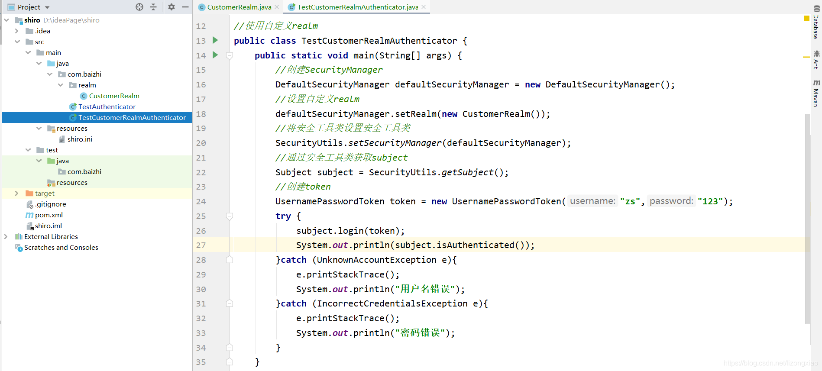Fold the try block at line 25
822x371 pixels.
click(230, 216)
